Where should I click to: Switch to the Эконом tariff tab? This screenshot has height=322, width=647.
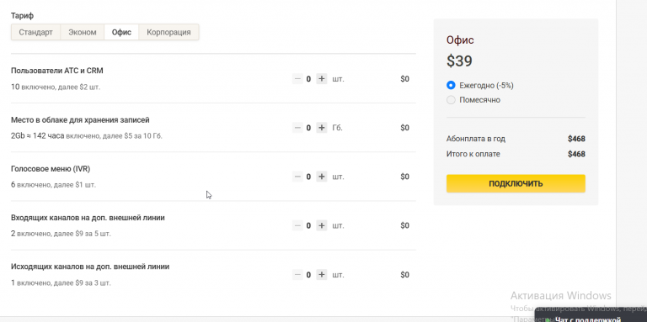pos(83,32)
